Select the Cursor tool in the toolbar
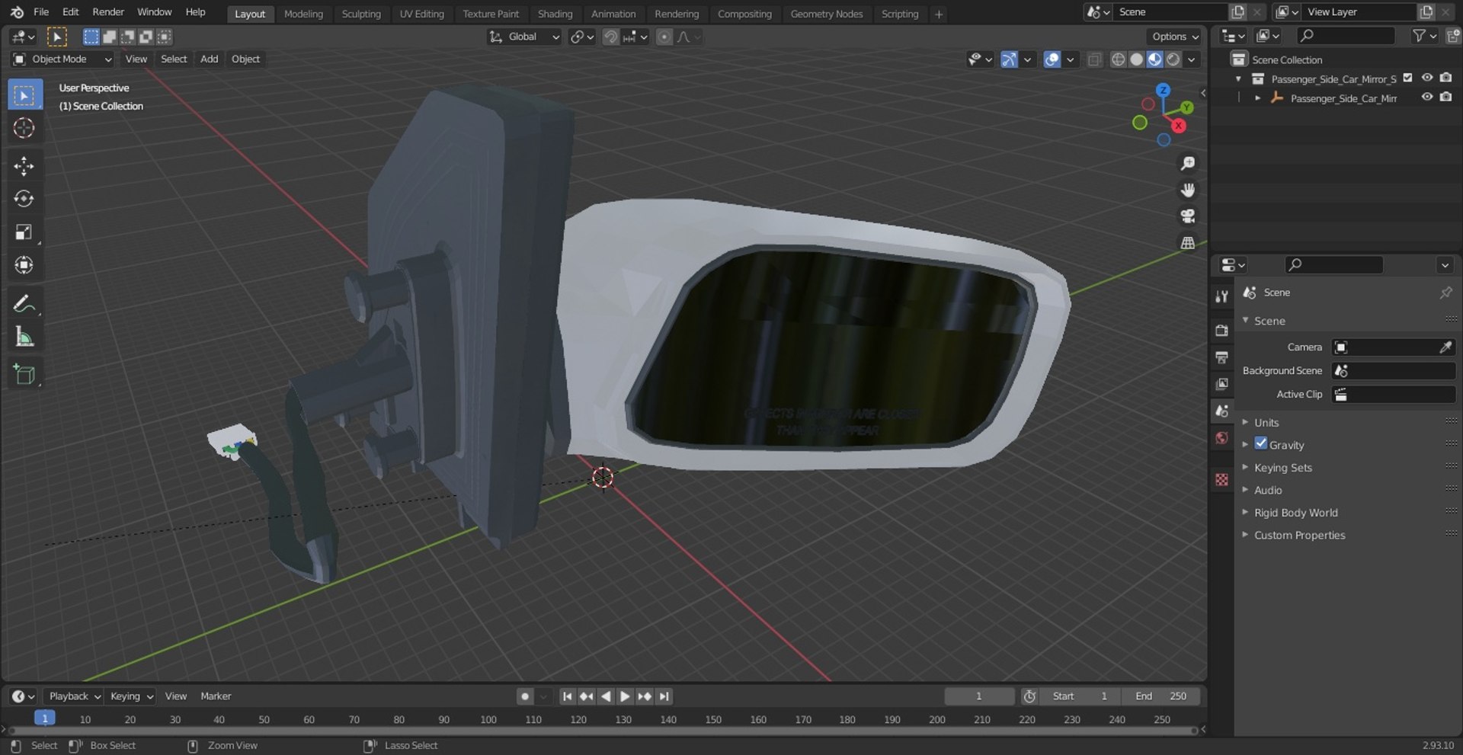This screenshot has width=1463, height=755. tap(24, 128)
